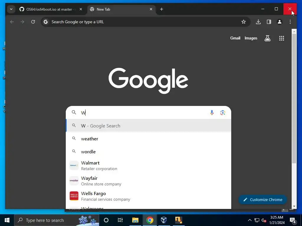Search by image with Lens icon
The image size is (302, 226).
point(223,113)
